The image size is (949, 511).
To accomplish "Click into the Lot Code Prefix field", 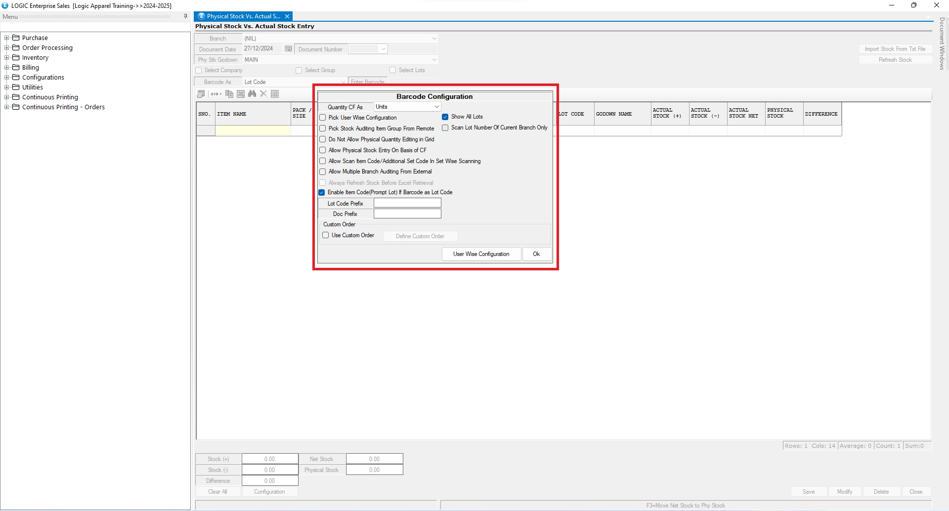I will coord(407,203).
